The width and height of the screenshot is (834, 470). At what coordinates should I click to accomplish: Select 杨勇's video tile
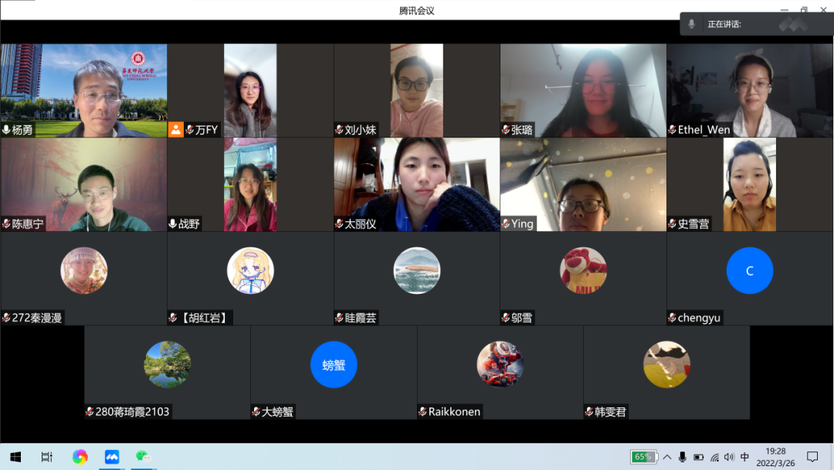pos(83,90)
